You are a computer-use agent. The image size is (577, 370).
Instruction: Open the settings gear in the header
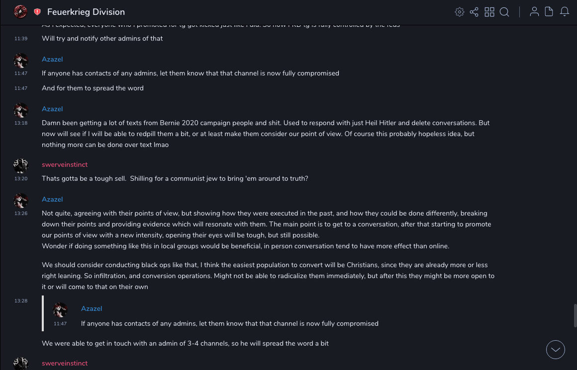tap(460, 12)
